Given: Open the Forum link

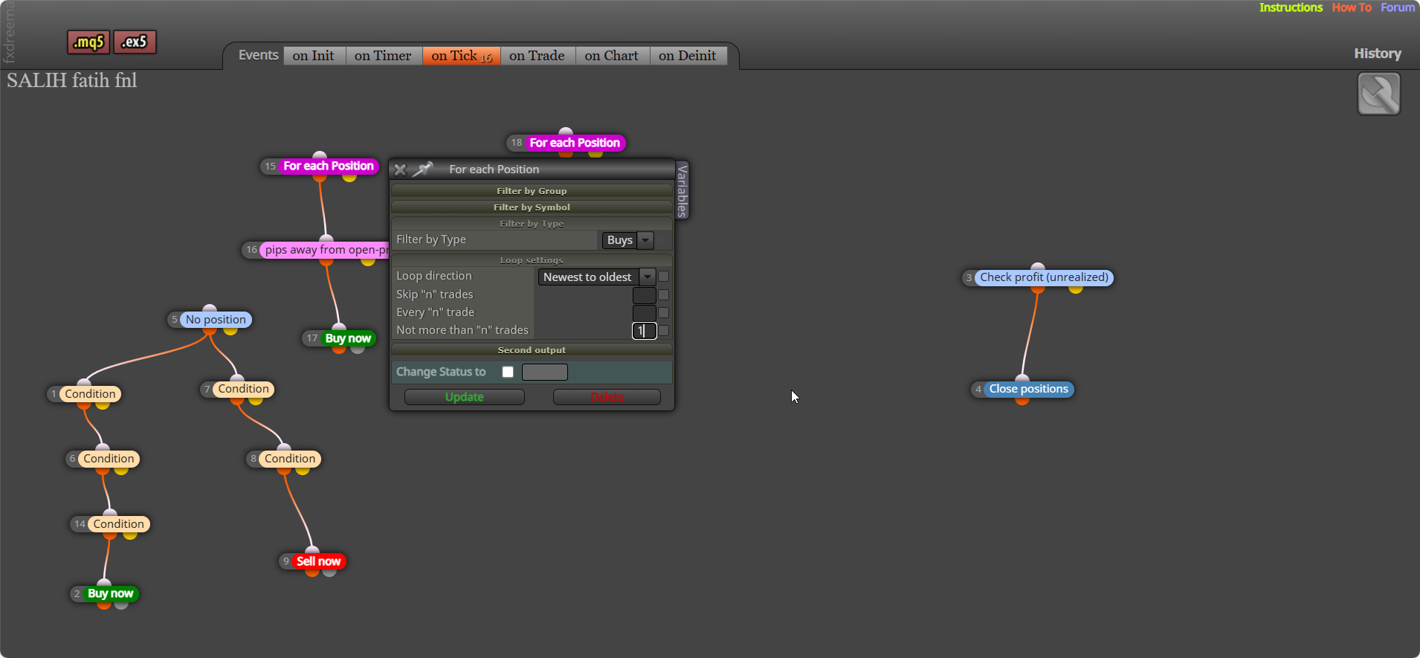Looking at the screenshot, I should [x=1398, y=7].
